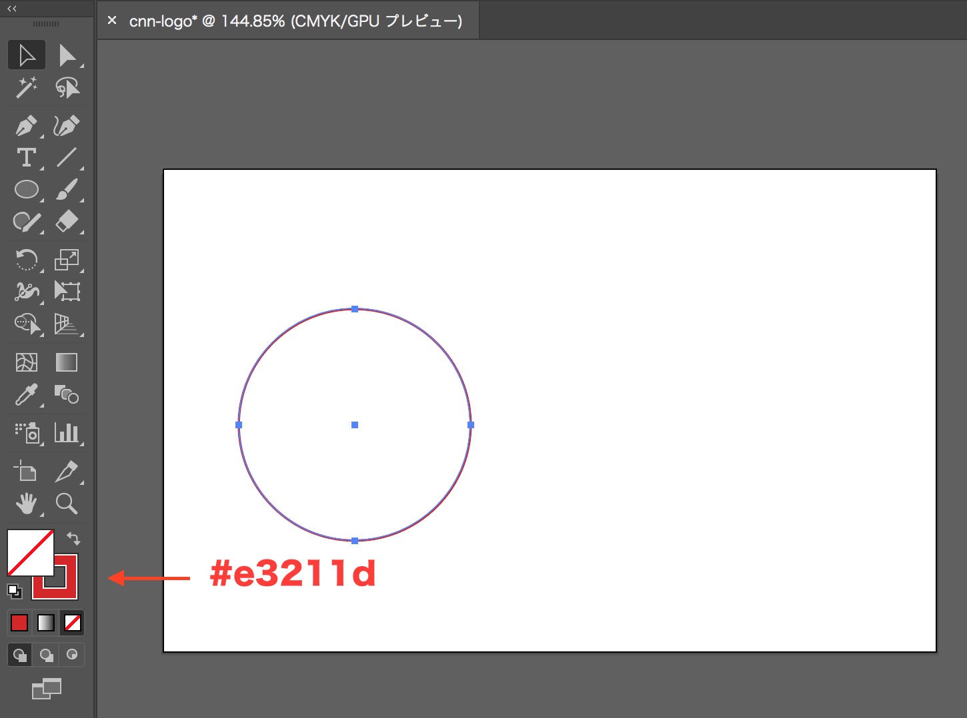This screenshot has height=718, width=967.
Task: Click the circle's left anchor point
Action: click(239, 425)
